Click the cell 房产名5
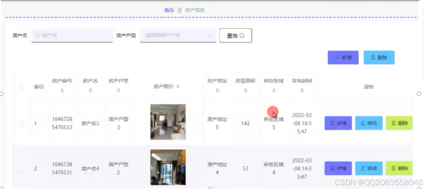Screen dimensions: 424x189 point(90,124)
